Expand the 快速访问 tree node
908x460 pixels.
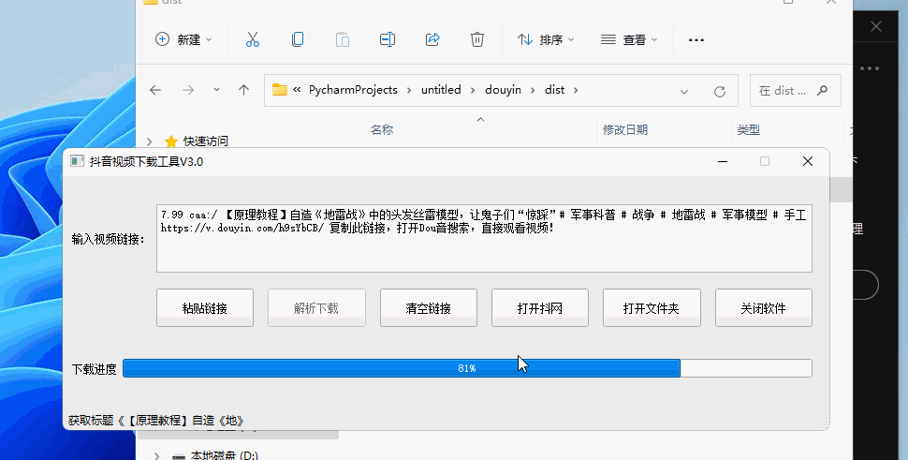(150, 141)
